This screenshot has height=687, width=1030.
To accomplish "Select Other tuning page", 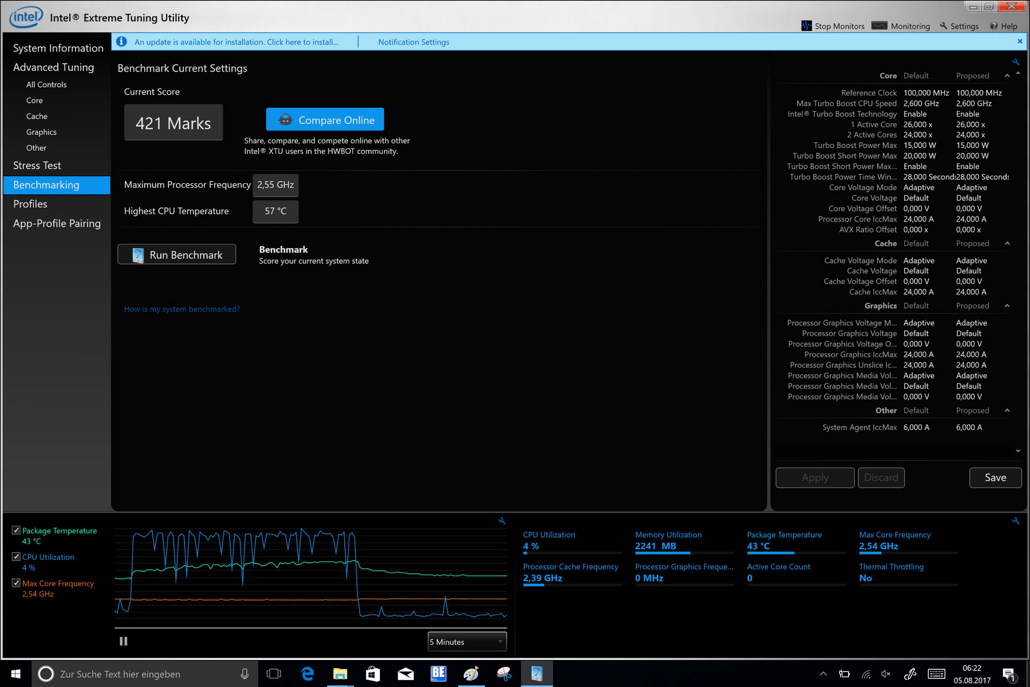I will pos(36,148).
